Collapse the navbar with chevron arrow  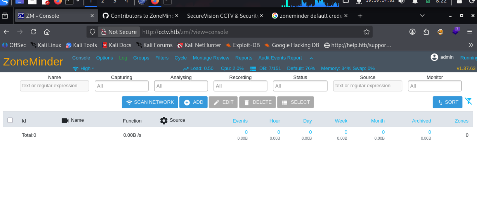(x=311, y=58)
